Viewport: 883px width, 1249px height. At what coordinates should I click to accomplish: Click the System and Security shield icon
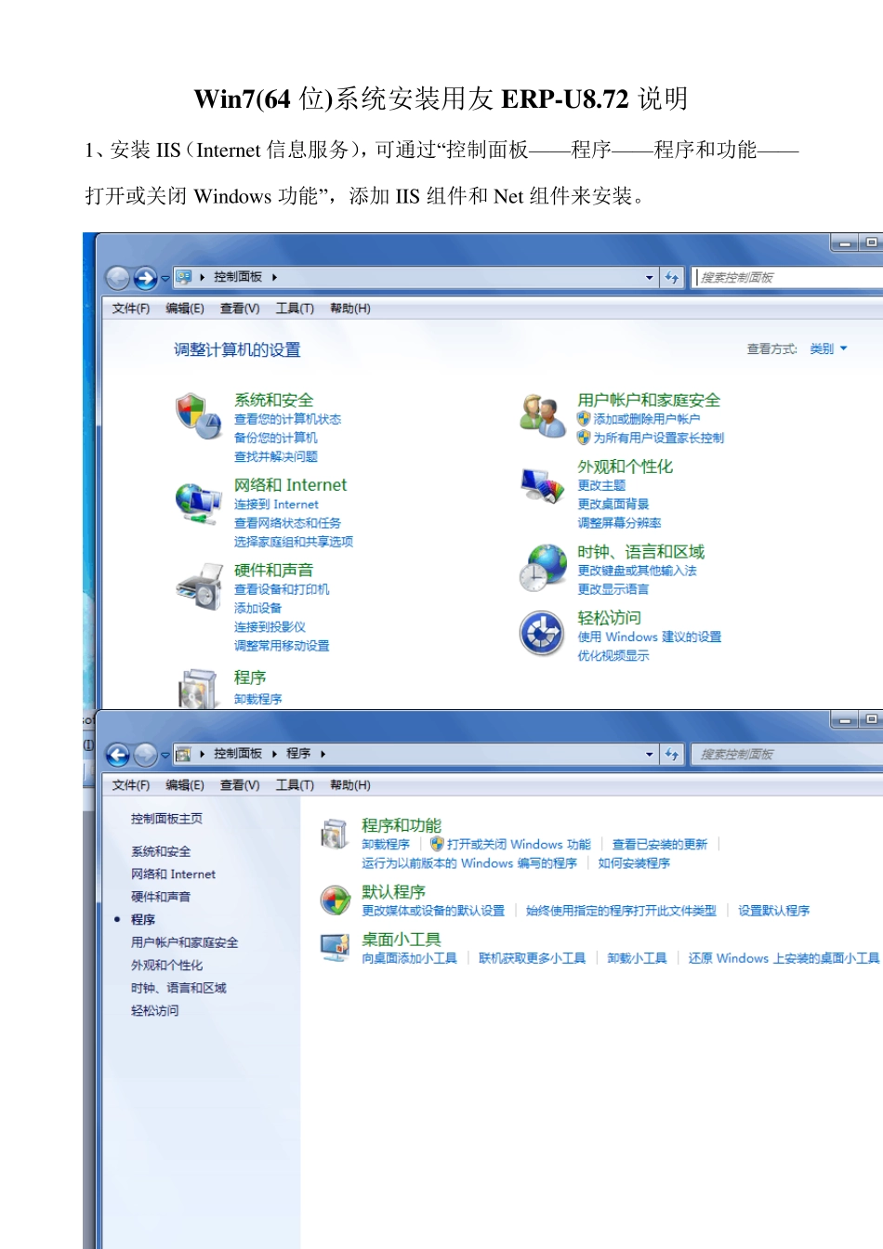click(197, 414)
